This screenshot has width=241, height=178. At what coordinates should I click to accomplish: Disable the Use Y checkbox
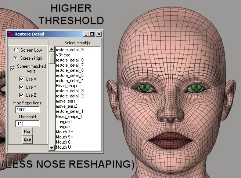click(x=21, y=87)
